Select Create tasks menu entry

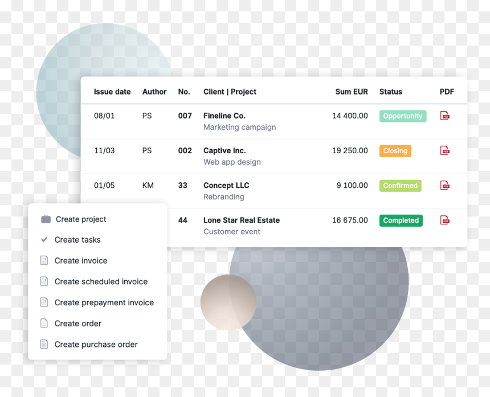coord(77,240)
